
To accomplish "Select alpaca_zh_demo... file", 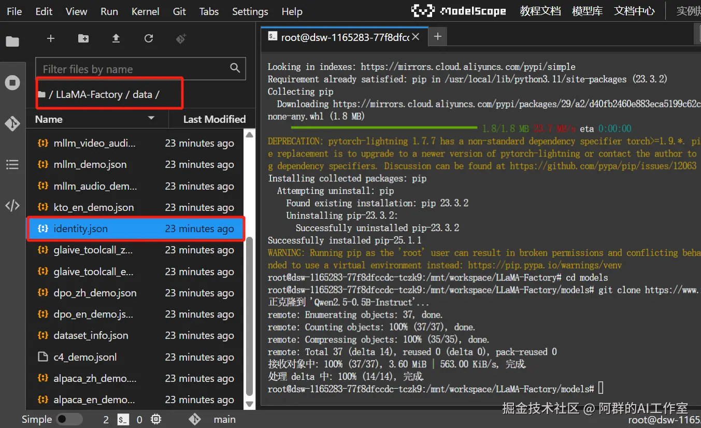I will click(x=135, y=378).
